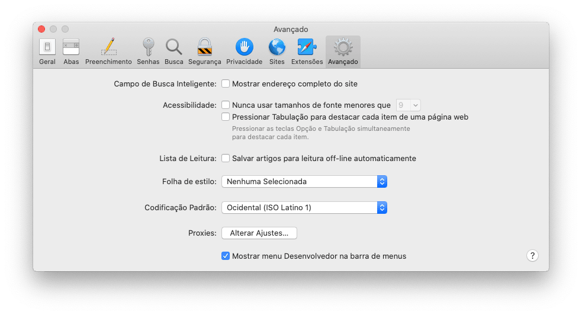The height and width of the screenshot is (315, 582).
Task: Enable Mostrar endereço completo do site
Action: (226, 84)
